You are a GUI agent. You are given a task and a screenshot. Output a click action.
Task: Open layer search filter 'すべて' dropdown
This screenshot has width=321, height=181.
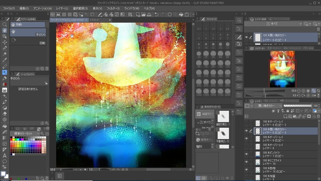[273, 24]
